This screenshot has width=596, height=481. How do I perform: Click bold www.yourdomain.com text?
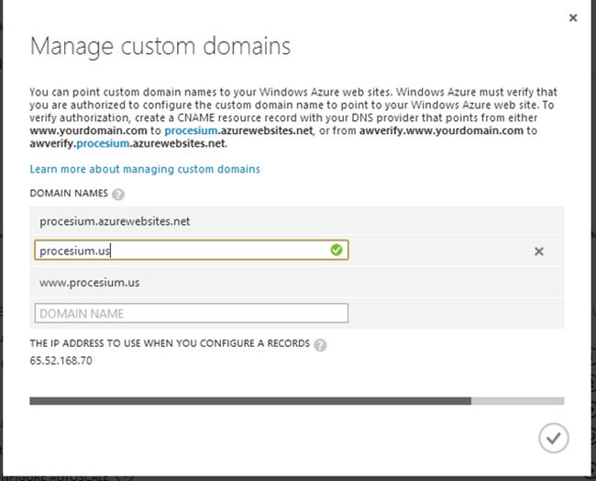click(88, 130)
